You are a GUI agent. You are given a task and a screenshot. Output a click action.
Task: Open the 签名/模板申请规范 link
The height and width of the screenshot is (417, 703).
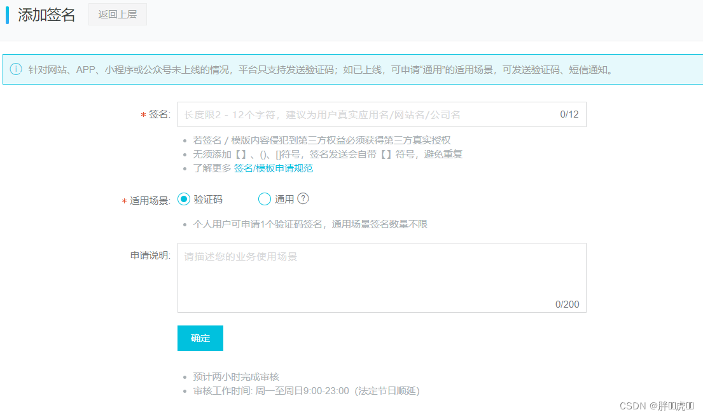(x=275, y=168)
